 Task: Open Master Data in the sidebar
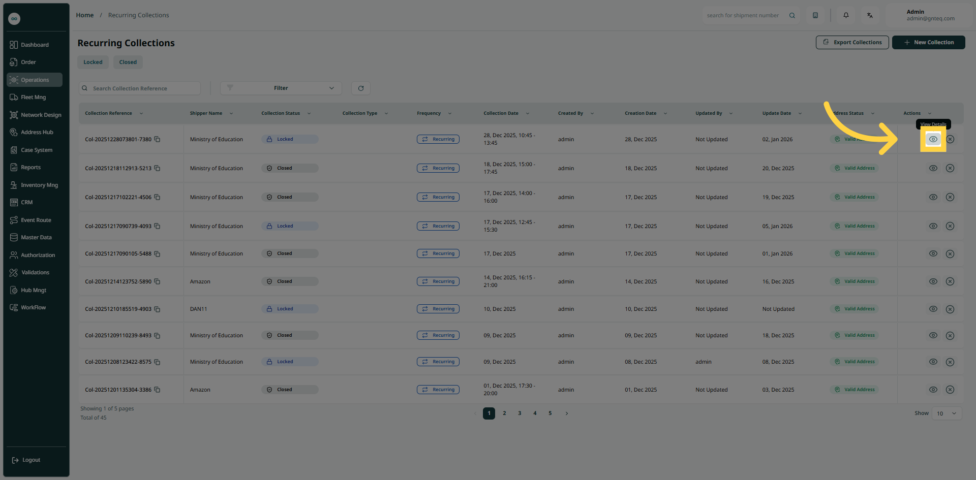click(35, 237)
